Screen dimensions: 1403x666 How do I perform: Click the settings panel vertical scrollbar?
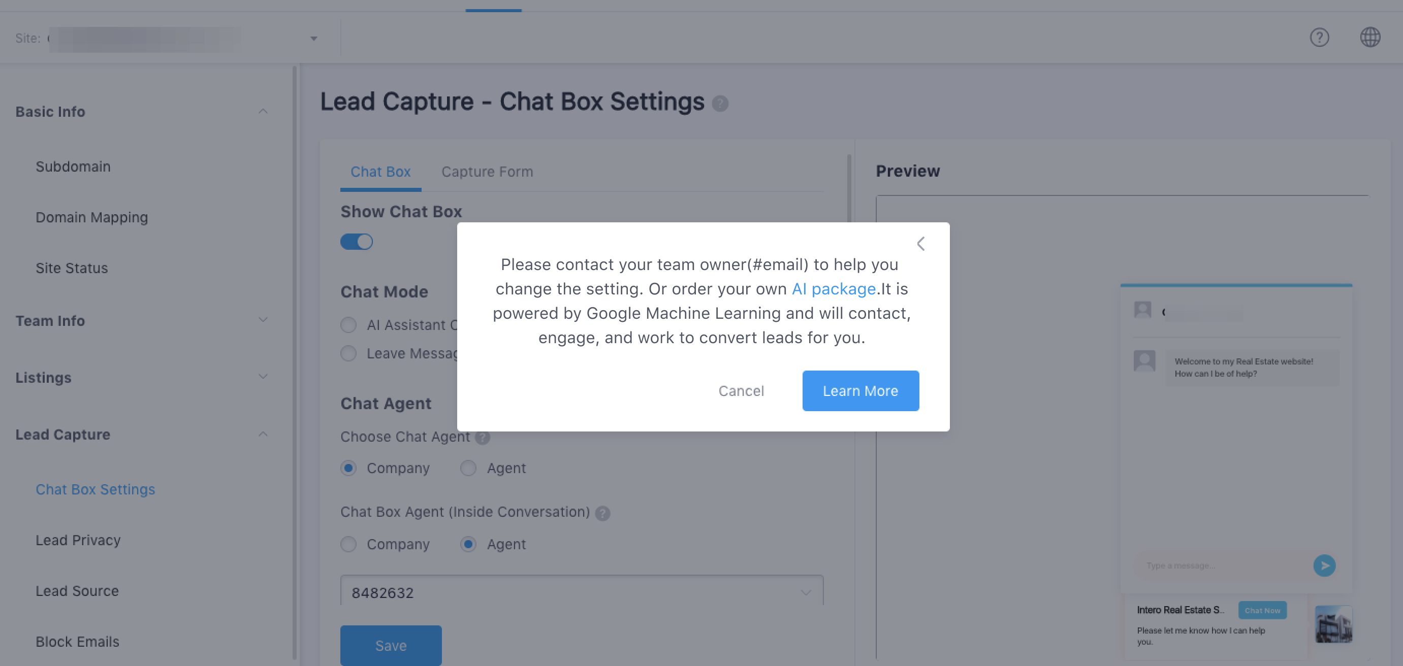coord(848,188)
